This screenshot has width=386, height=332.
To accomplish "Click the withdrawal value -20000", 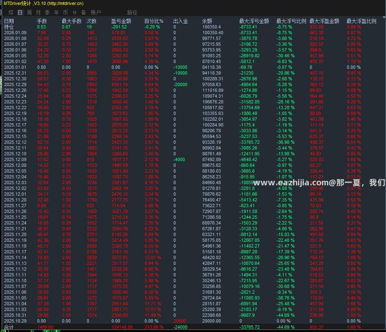I will click(180, 84).
